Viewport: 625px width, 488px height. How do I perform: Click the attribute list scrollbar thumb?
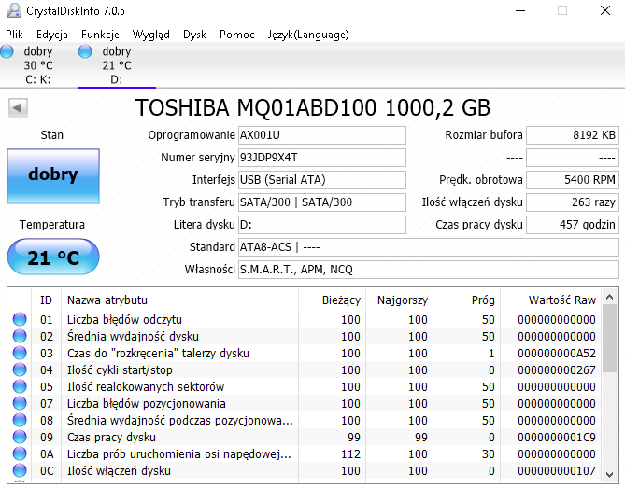[609, 339]
